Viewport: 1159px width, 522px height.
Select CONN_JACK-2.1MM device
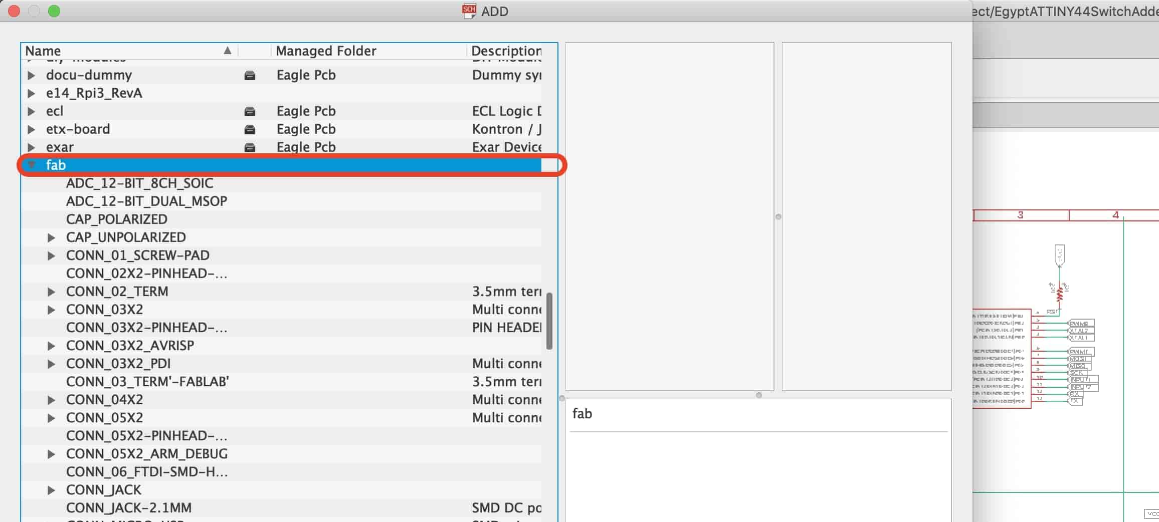[129, 508]
